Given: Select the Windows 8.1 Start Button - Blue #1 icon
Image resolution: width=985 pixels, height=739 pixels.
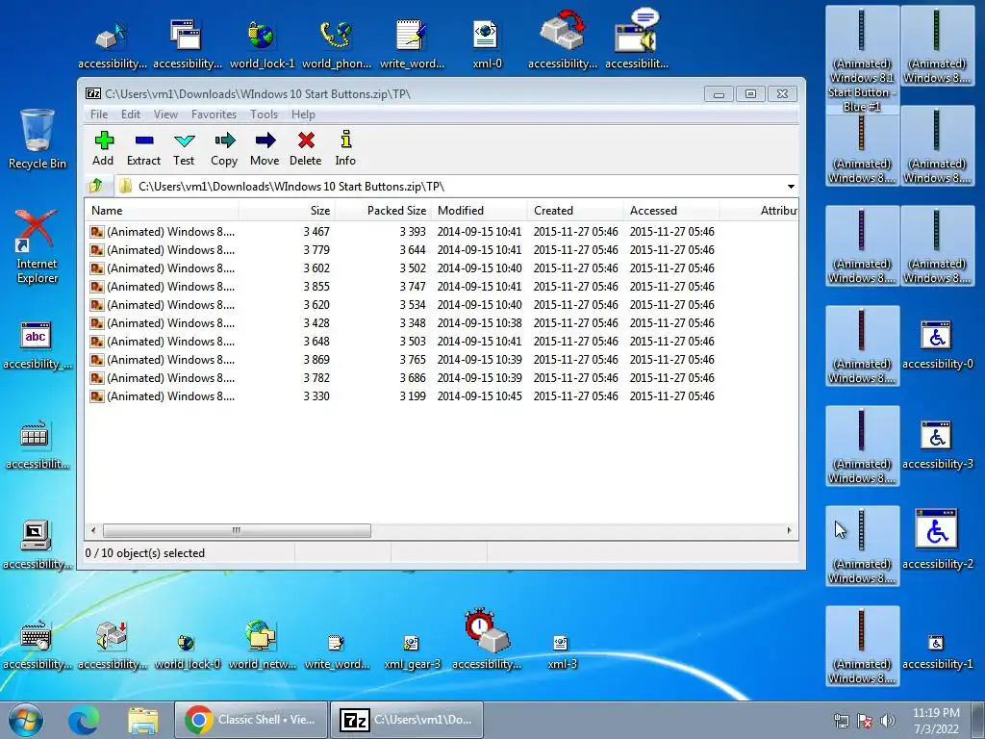Looking at the screenshot, I should point(862,60).
